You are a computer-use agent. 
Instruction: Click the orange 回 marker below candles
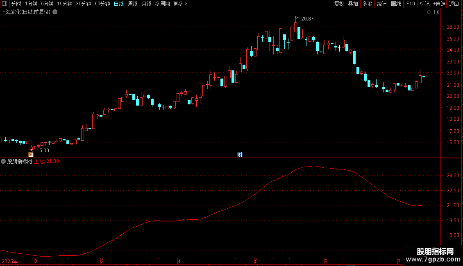pyautogui.click(x=31, y=155)
